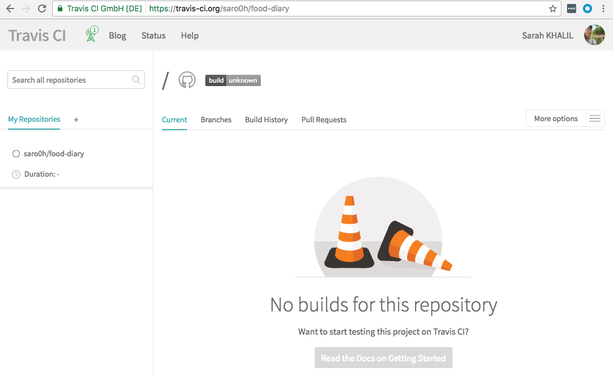Screen dimensions: 613x376
Task: Open the GitHub octocat icon link
Action: [187, 80]
